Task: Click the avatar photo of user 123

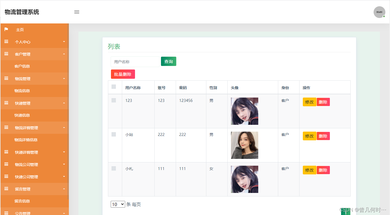Action: [x=245, y=111]
